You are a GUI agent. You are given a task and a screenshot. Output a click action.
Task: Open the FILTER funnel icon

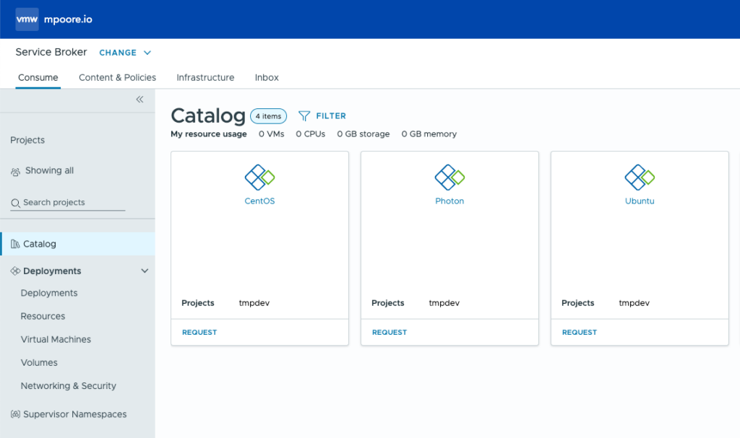[304, 115]
